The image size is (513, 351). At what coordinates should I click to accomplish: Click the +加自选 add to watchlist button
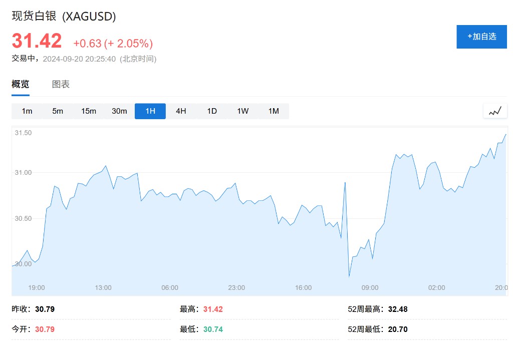point(481,37)
